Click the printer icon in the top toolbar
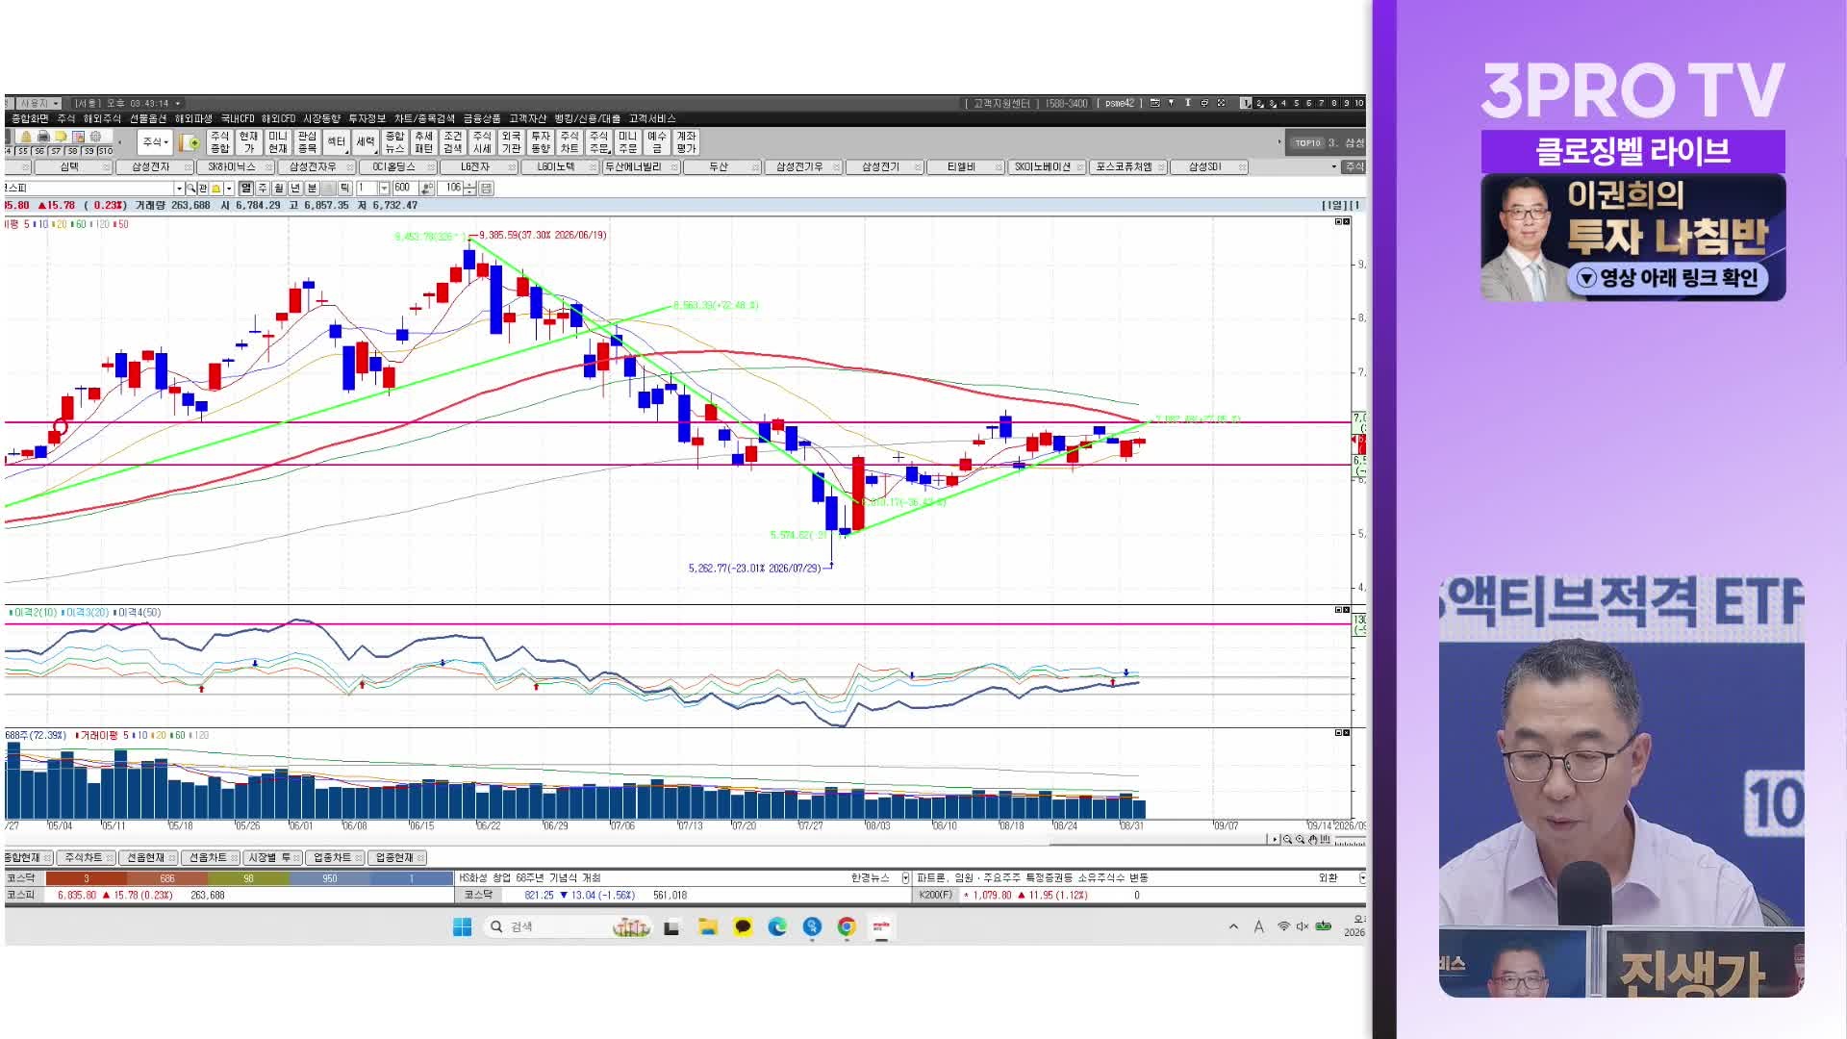The image size is (1847, 1039). [43, 137]
